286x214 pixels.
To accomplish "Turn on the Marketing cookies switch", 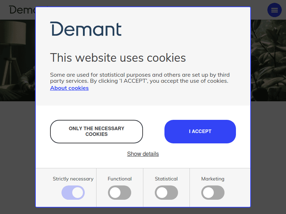I will point(213,193).
